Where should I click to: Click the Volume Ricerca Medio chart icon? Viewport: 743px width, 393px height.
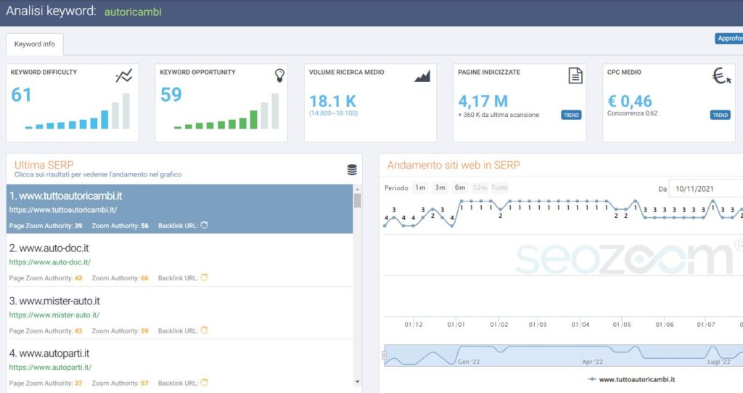coord(422,76)
